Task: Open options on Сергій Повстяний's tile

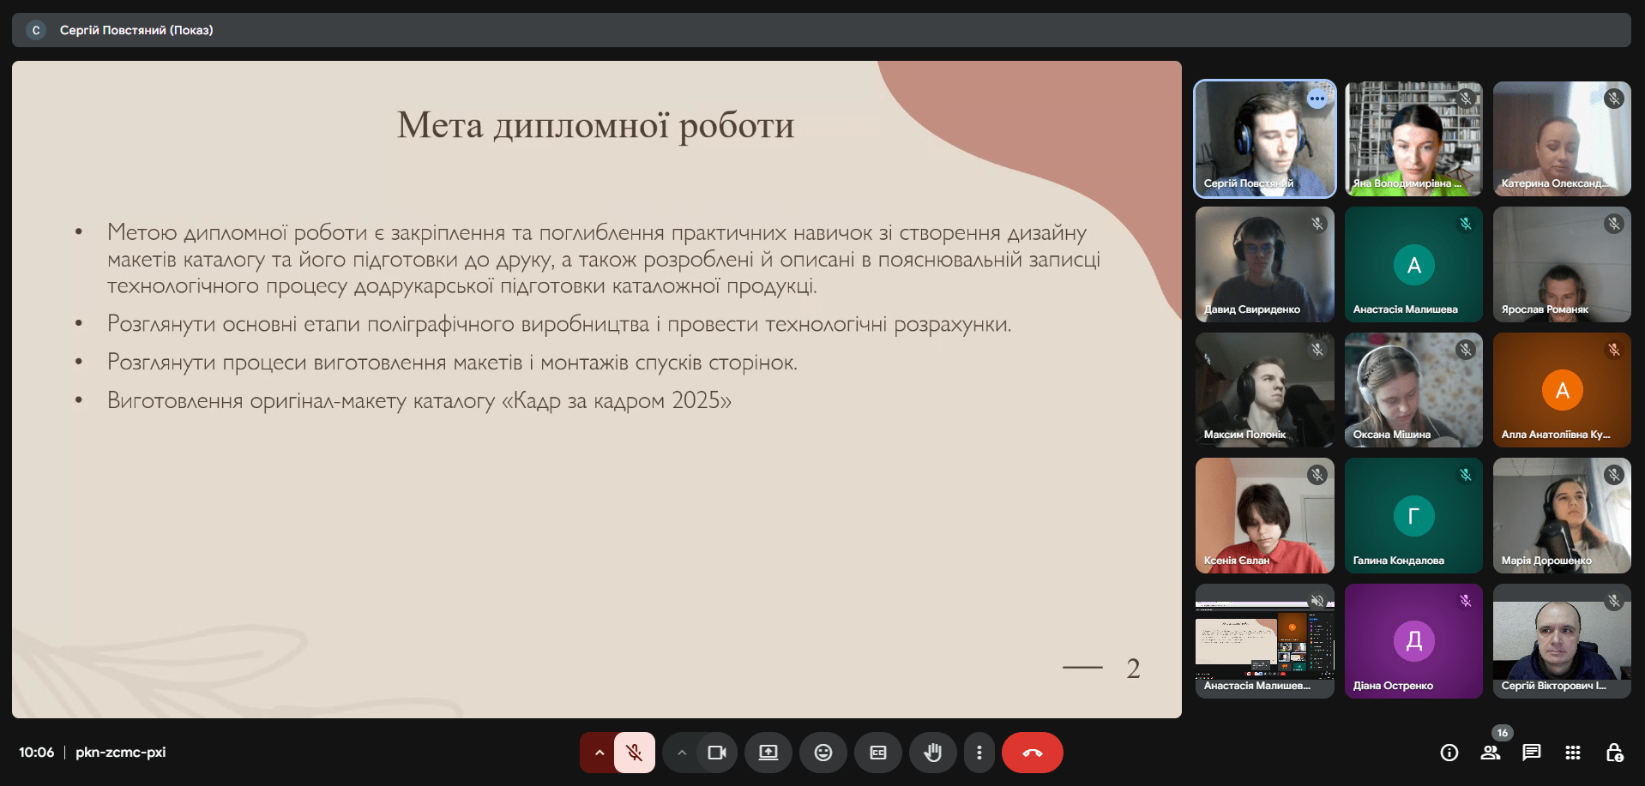Action: (x=1317, y=99)
